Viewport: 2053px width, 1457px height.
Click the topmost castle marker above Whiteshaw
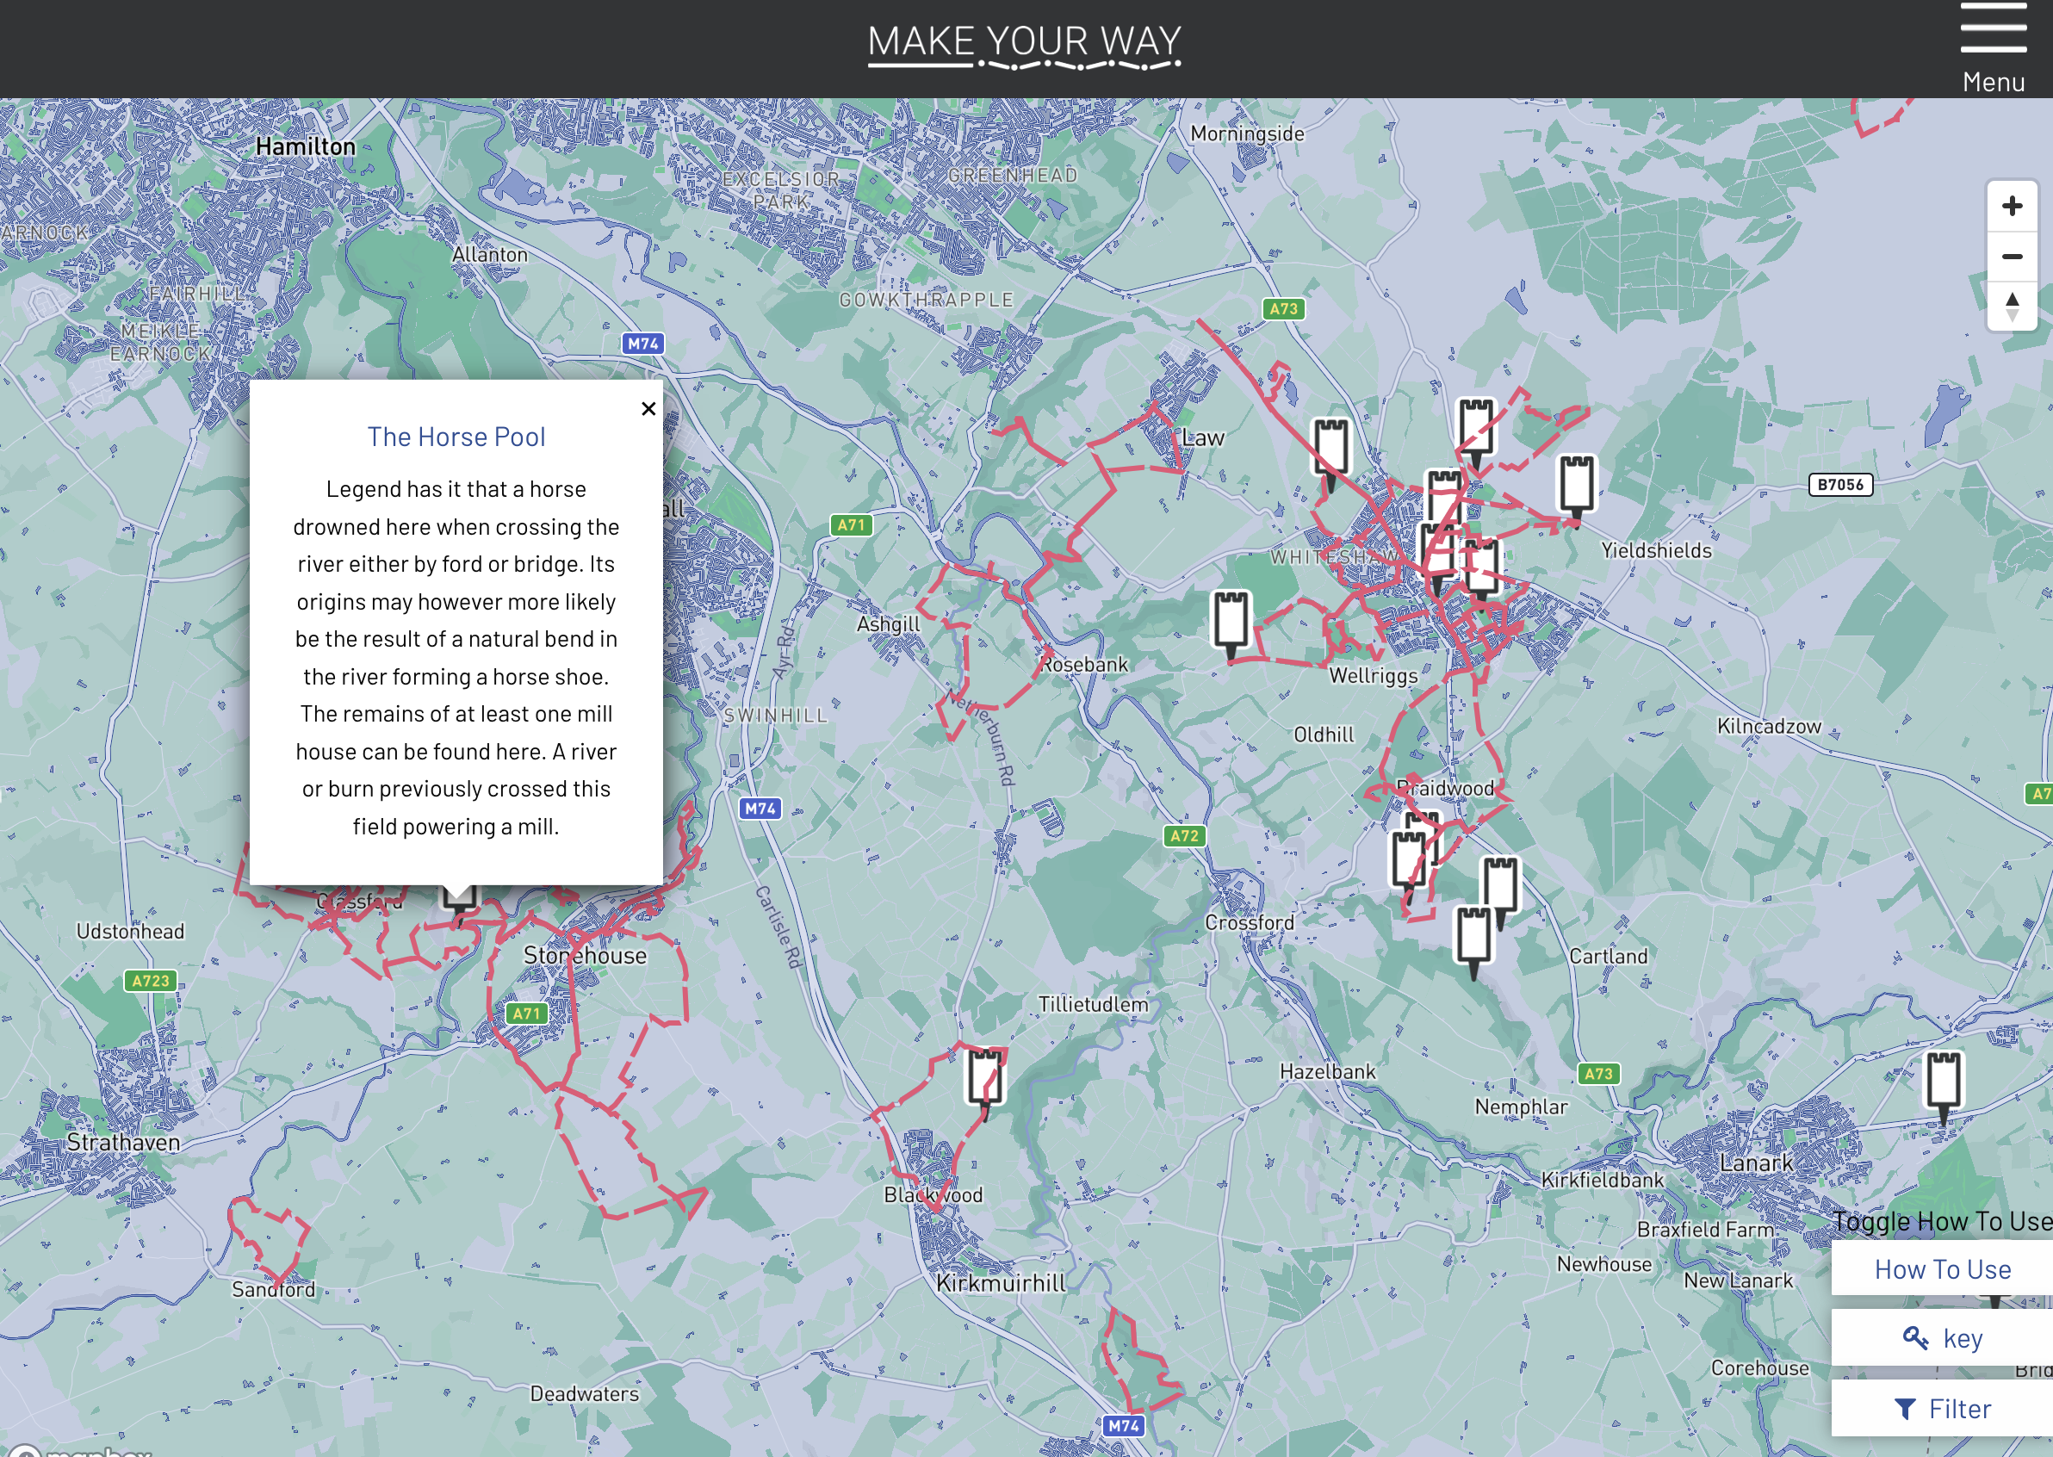tap(1475, 426)
